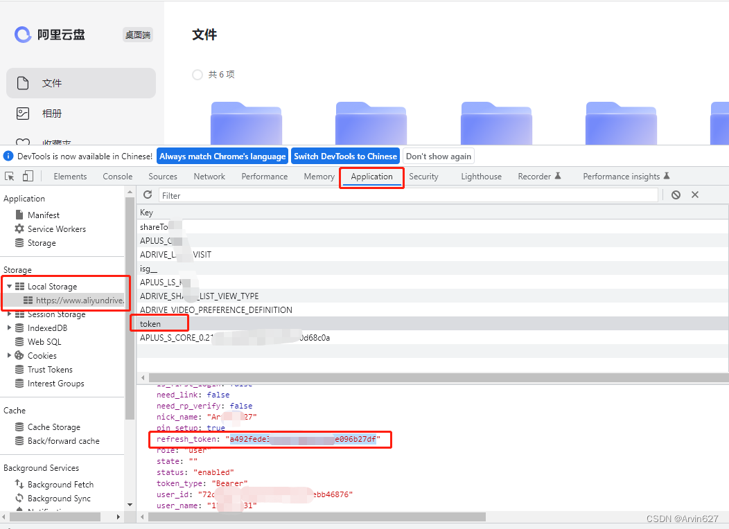Click the Service Workers gear icon
Screen dimensions: 729x529
pyautogui.click(x=19, y=228)
